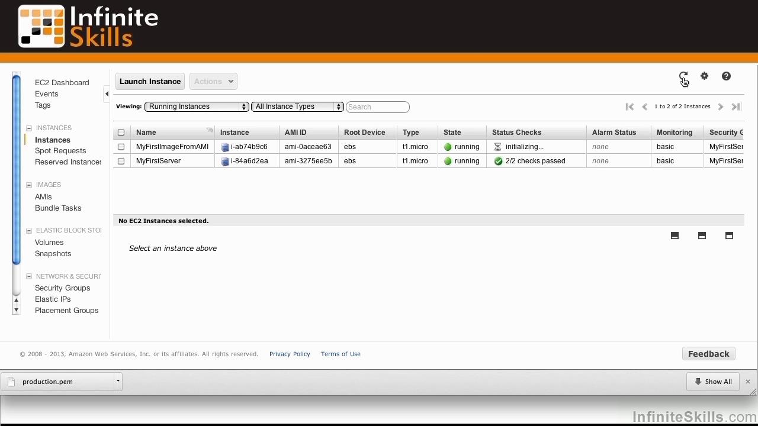Screen dimensions: 758x426
Task: Open Volumes in the sidebar
Action: coord(49,243)
